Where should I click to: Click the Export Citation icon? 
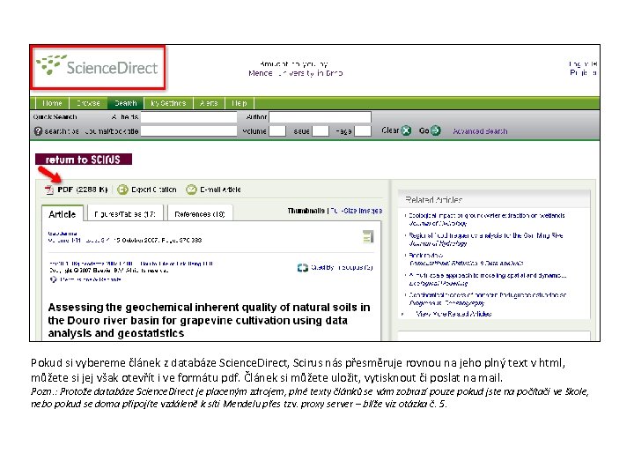point(122,190)
